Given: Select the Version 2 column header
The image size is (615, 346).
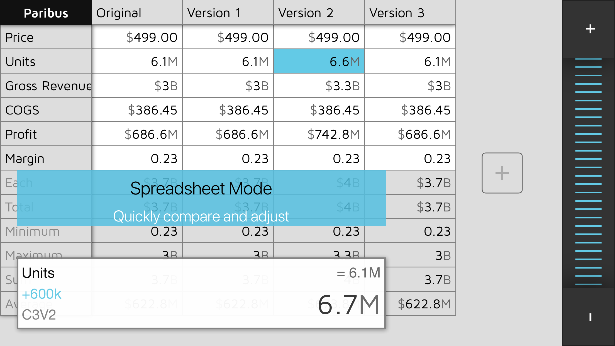Looking at the screenshot, I should [319, 13].
